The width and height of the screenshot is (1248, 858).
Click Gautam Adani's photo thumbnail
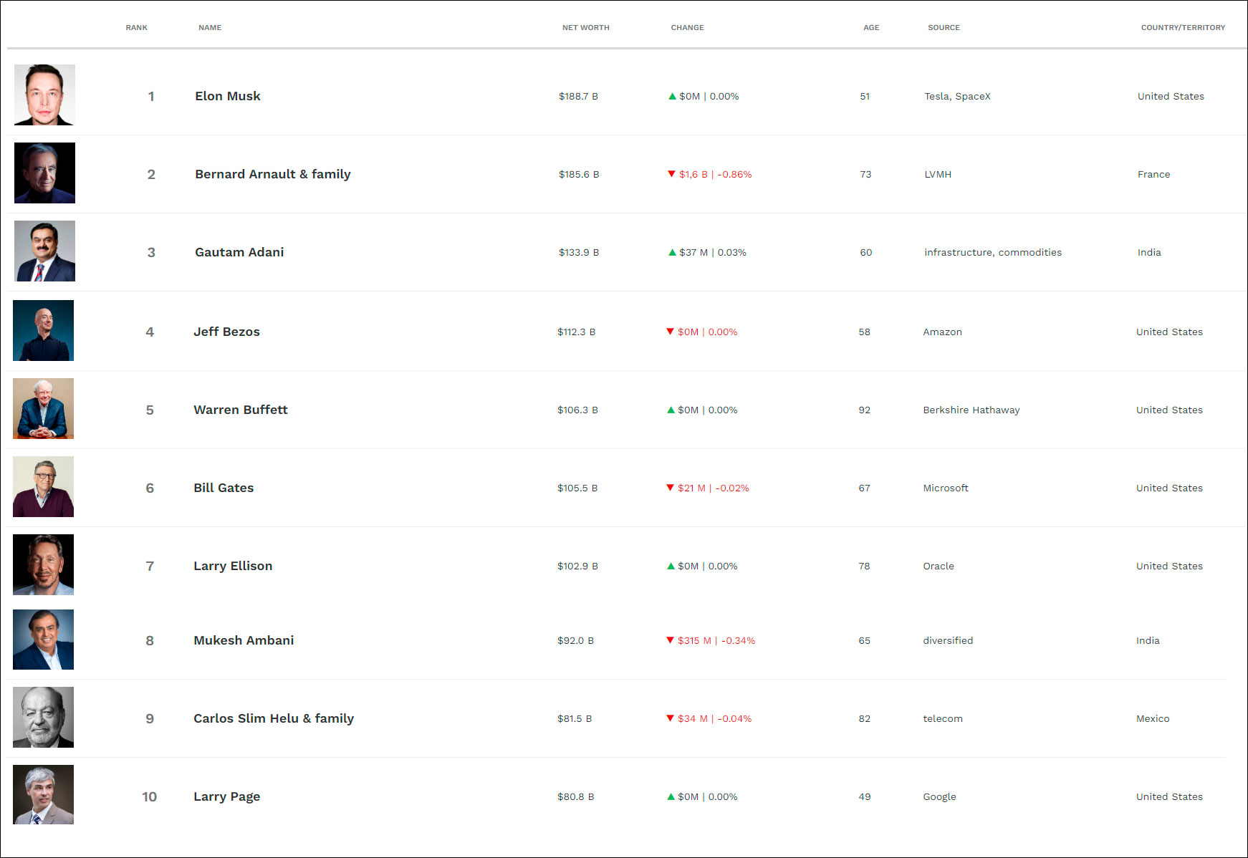44,251
